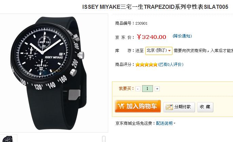Image resolution: width=233 pixels, height=142 pixels.
Task: Click the last gold star in rating
Action: click(x=155, y=65)
